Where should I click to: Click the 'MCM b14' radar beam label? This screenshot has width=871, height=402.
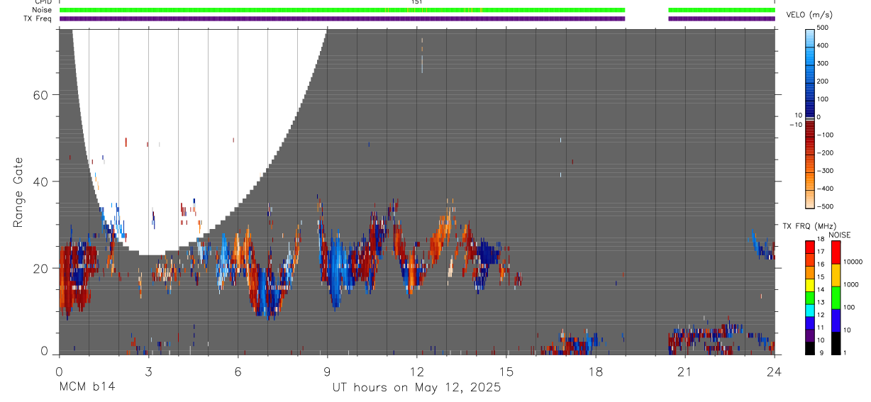click(87, 387)
